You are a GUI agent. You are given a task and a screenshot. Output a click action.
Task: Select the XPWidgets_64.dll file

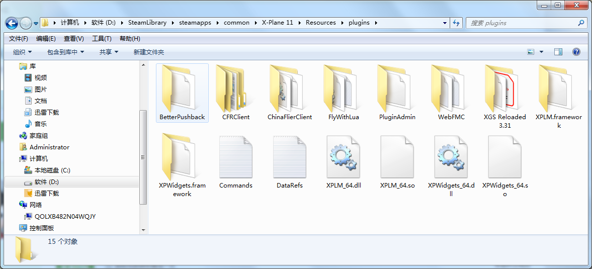[451, 165]
